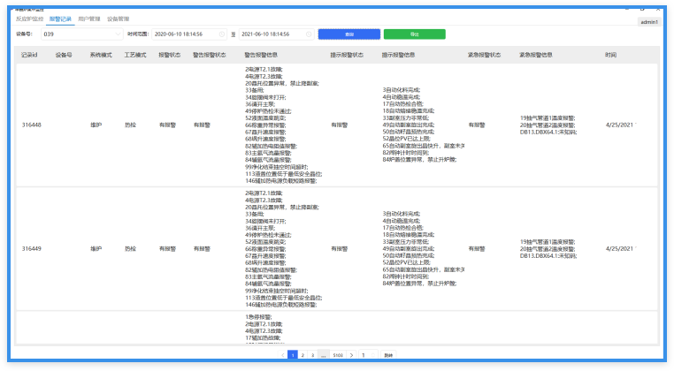Image resolution: width=674 pixels, height=371 pixels.
Task: Open the 反应炉监控 tab
Action: click(29, 18)
